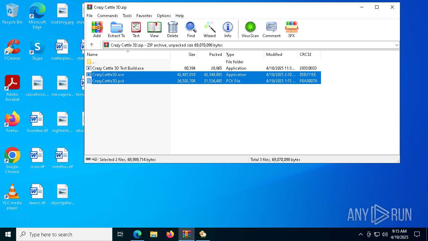
Task: Select the CCleaner desktop shortcut
Action: [x=12, y=50]
